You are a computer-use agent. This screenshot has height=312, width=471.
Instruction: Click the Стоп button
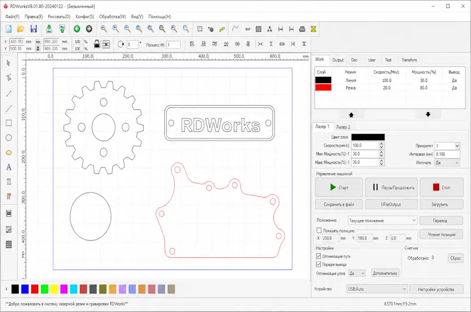(x=441, y=187)
